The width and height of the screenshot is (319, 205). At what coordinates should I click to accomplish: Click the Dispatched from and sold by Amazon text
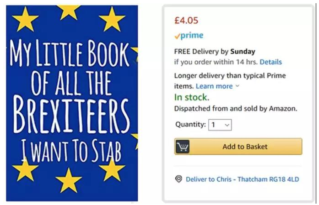236,109
